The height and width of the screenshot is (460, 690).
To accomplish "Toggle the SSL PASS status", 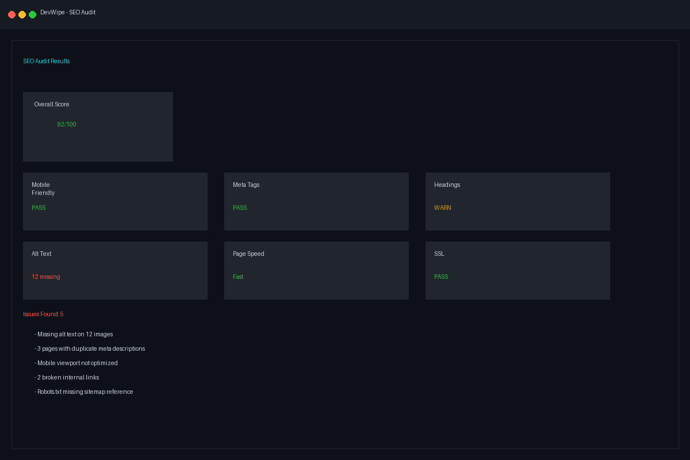I will [441, 277].
